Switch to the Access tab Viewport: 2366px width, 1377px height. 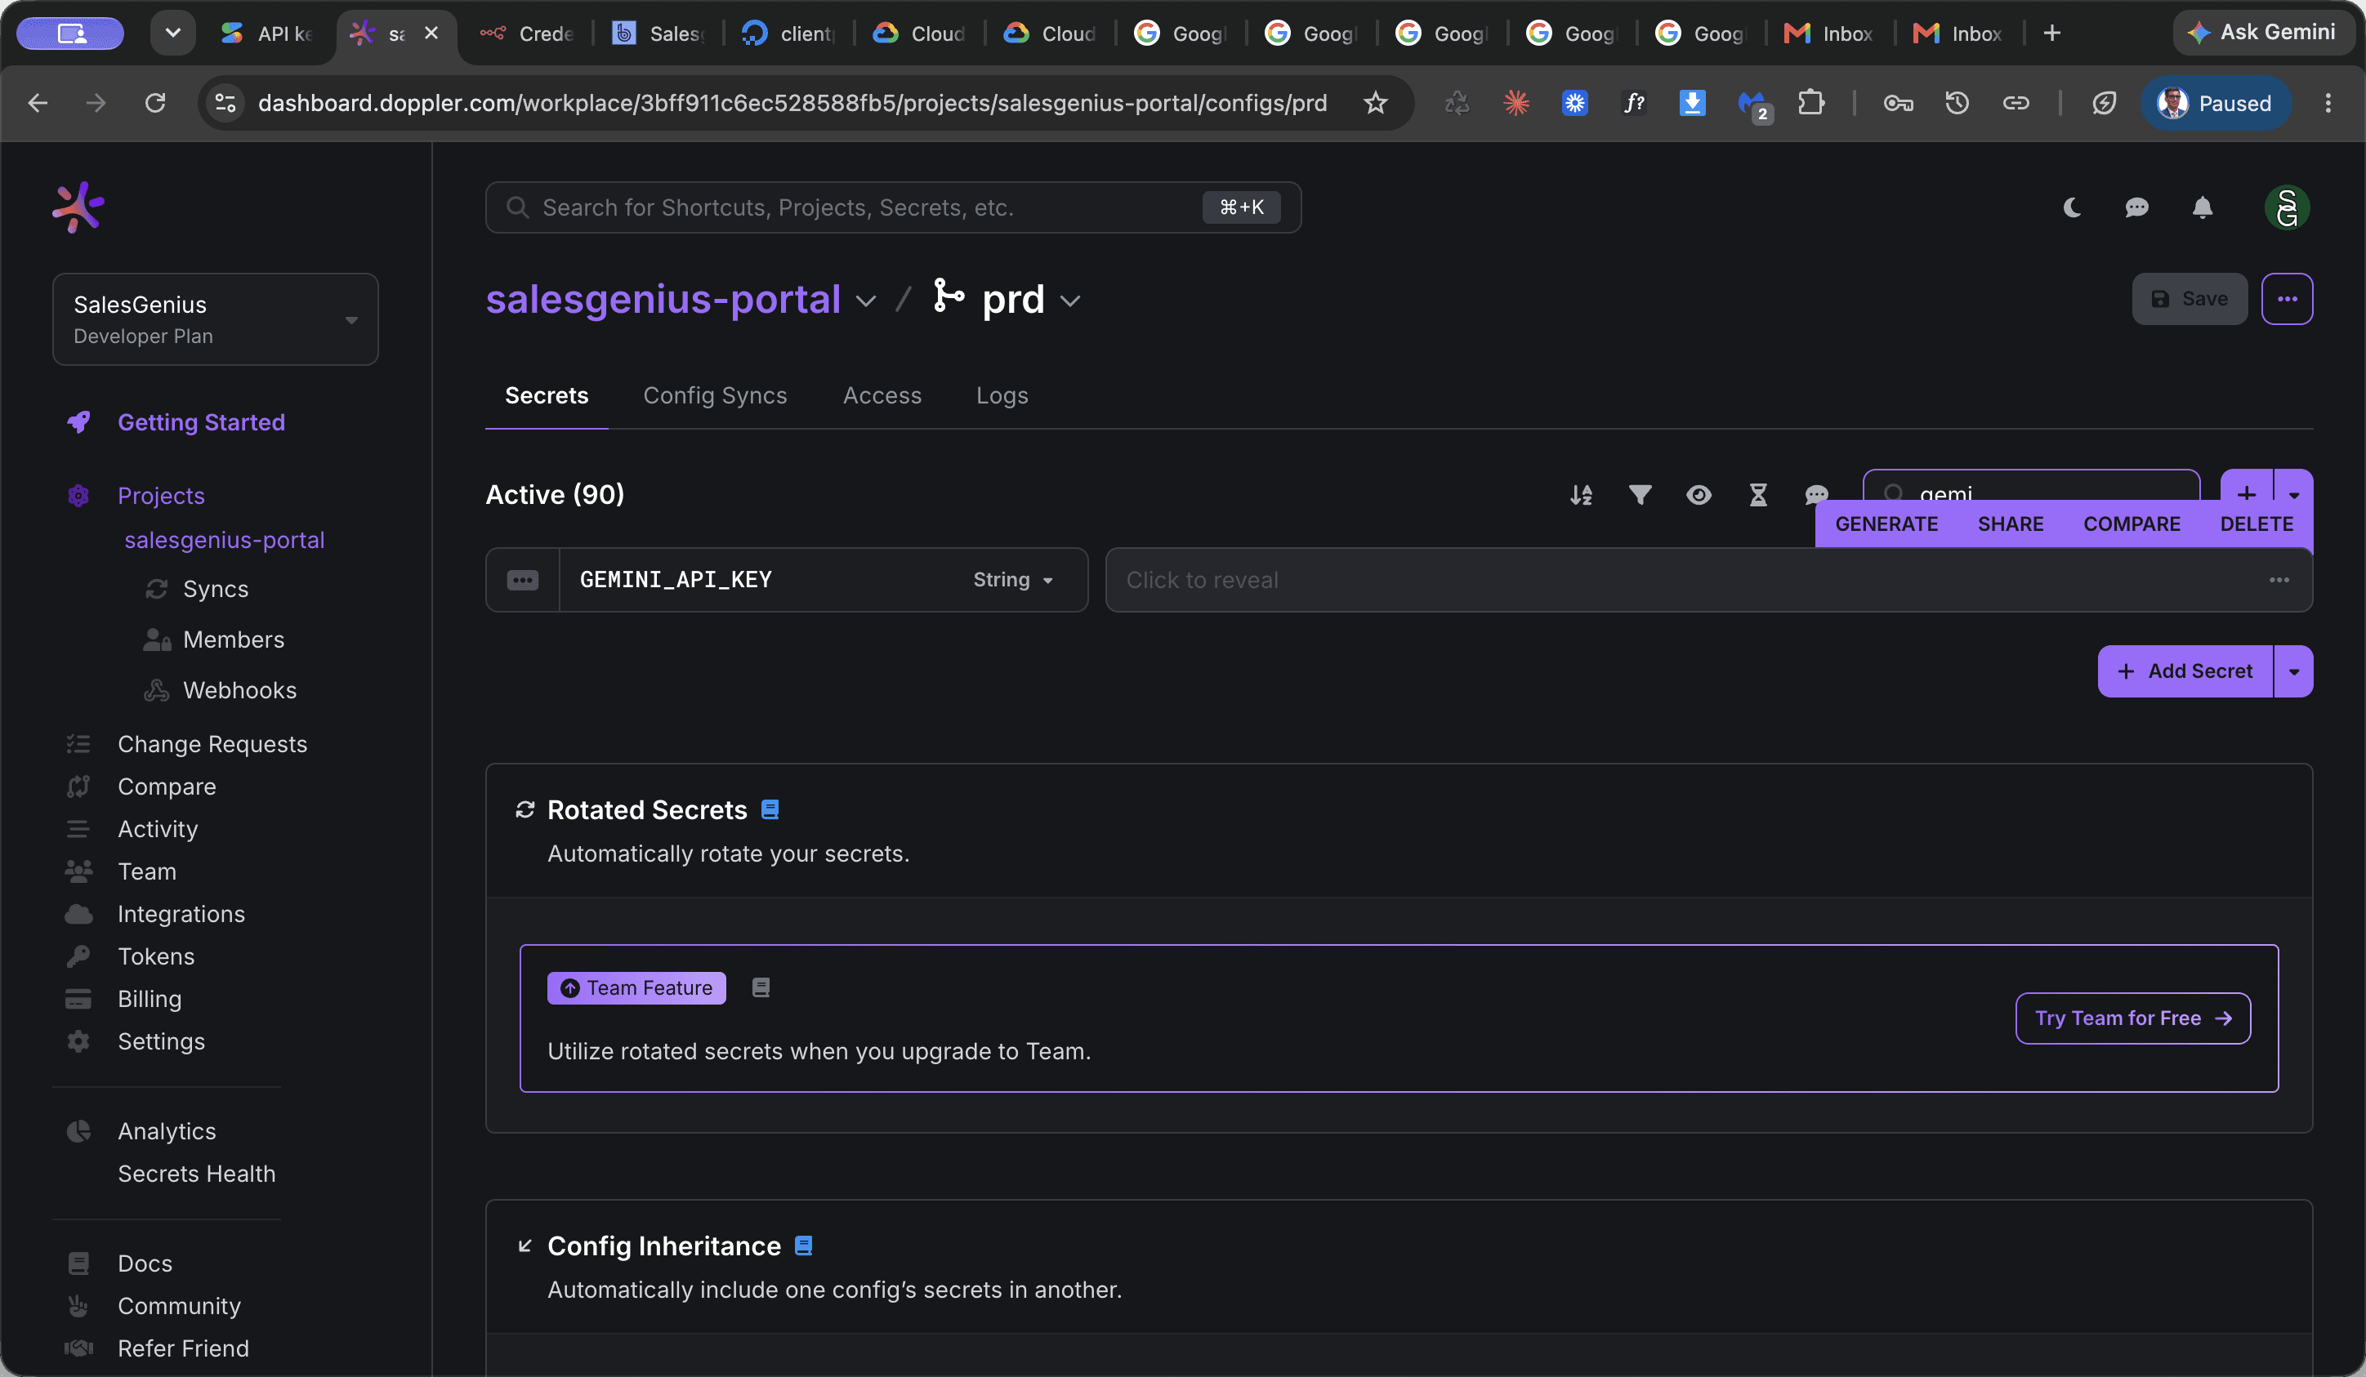(882, 395)
